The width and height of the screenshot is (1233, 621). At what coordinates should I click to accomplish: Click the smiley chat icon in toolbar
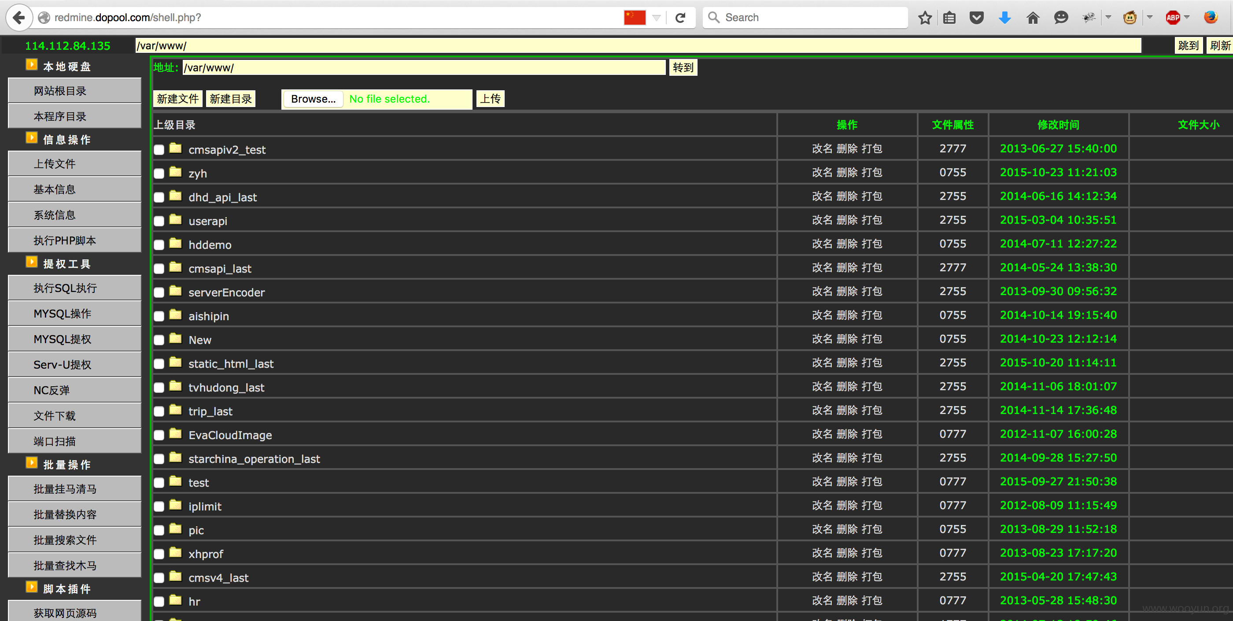[1061, 18]
